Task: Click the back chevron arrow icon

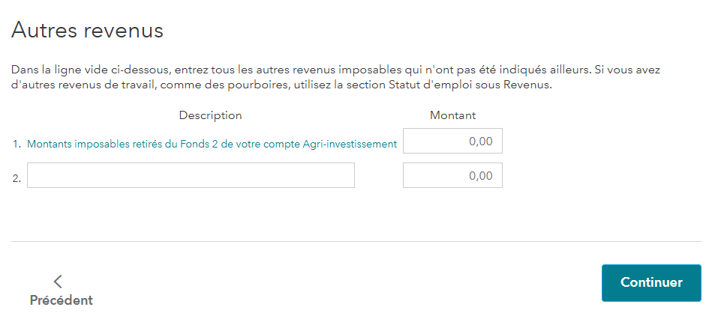Action: pyautogui.click(x=58, y=282)
